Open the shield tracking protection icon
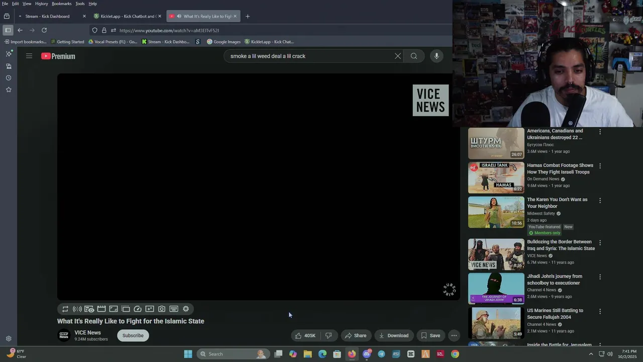643x362 pixels. click(94, 30)
